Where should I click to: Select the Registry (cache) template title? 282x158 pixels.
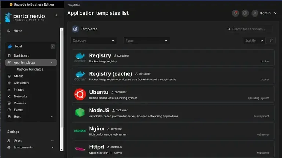click(x=111, y=74)
